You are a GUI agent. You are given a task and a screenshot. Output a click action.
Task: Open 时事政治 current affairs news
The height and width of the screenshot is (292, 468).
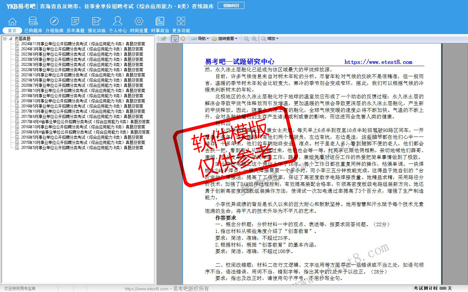tap(160, 25)
